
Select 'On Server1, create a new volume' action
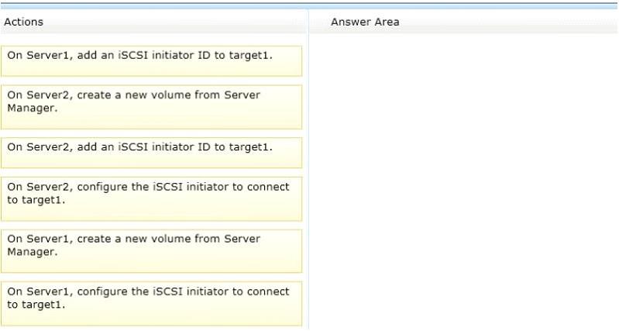152,251
